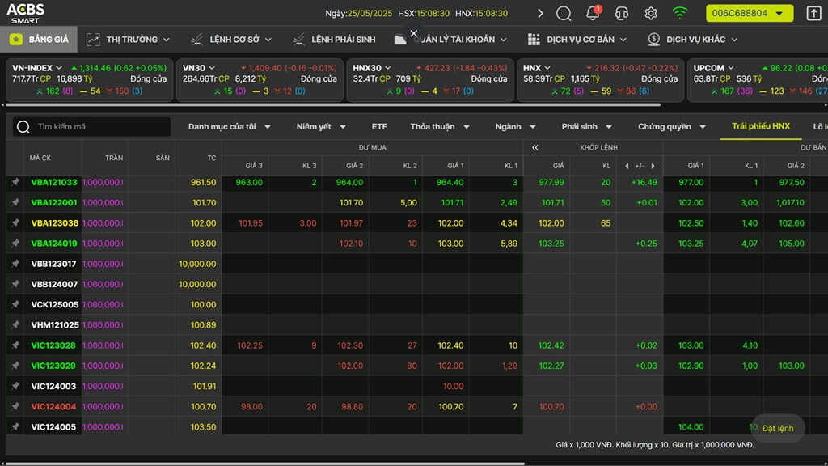Check the wifi connection status icon
828x466 pixels.
tap(679, 13)
